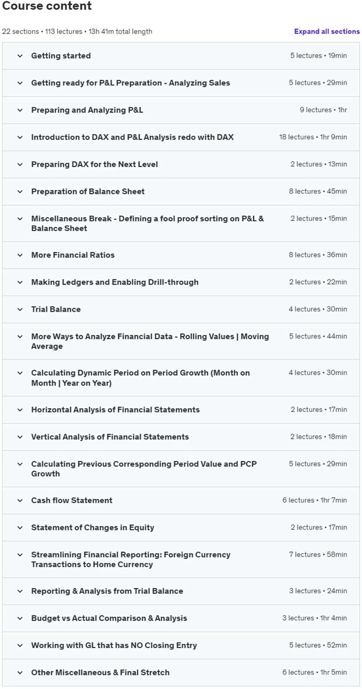This screenshot has height=689, width=362.
Task: Click the chevron beside Budget vs Actual Comparison
Action: [x=20, y=618]
